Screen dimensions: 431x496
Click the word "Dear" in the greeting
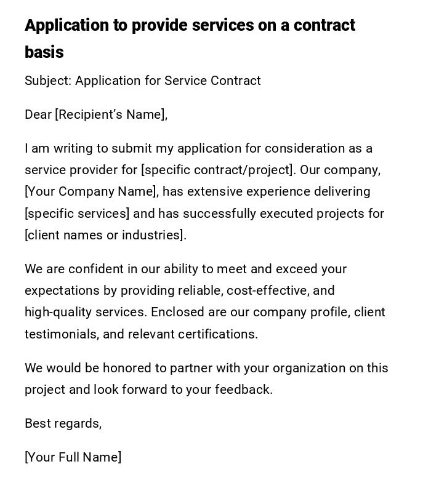(38, 114)
